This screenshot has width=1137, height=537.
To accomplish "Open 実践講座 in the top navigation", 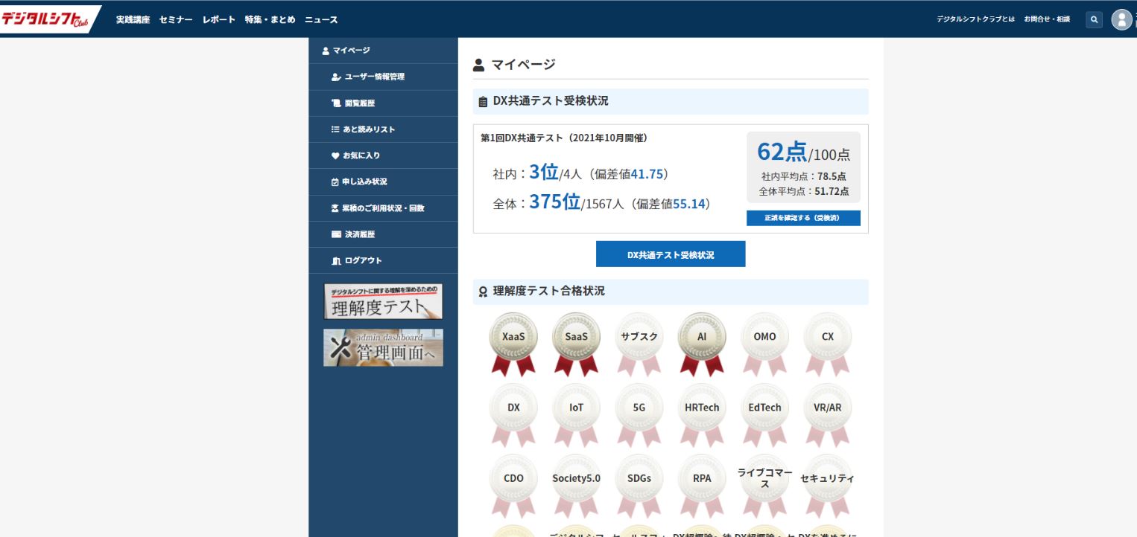I will point(133,20).
